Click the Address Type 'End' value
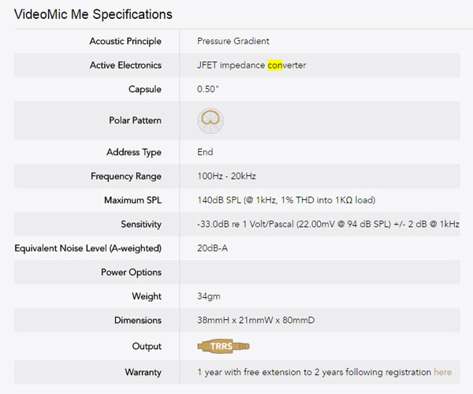This screenshot has width=473, height=394. coord(205,152)
